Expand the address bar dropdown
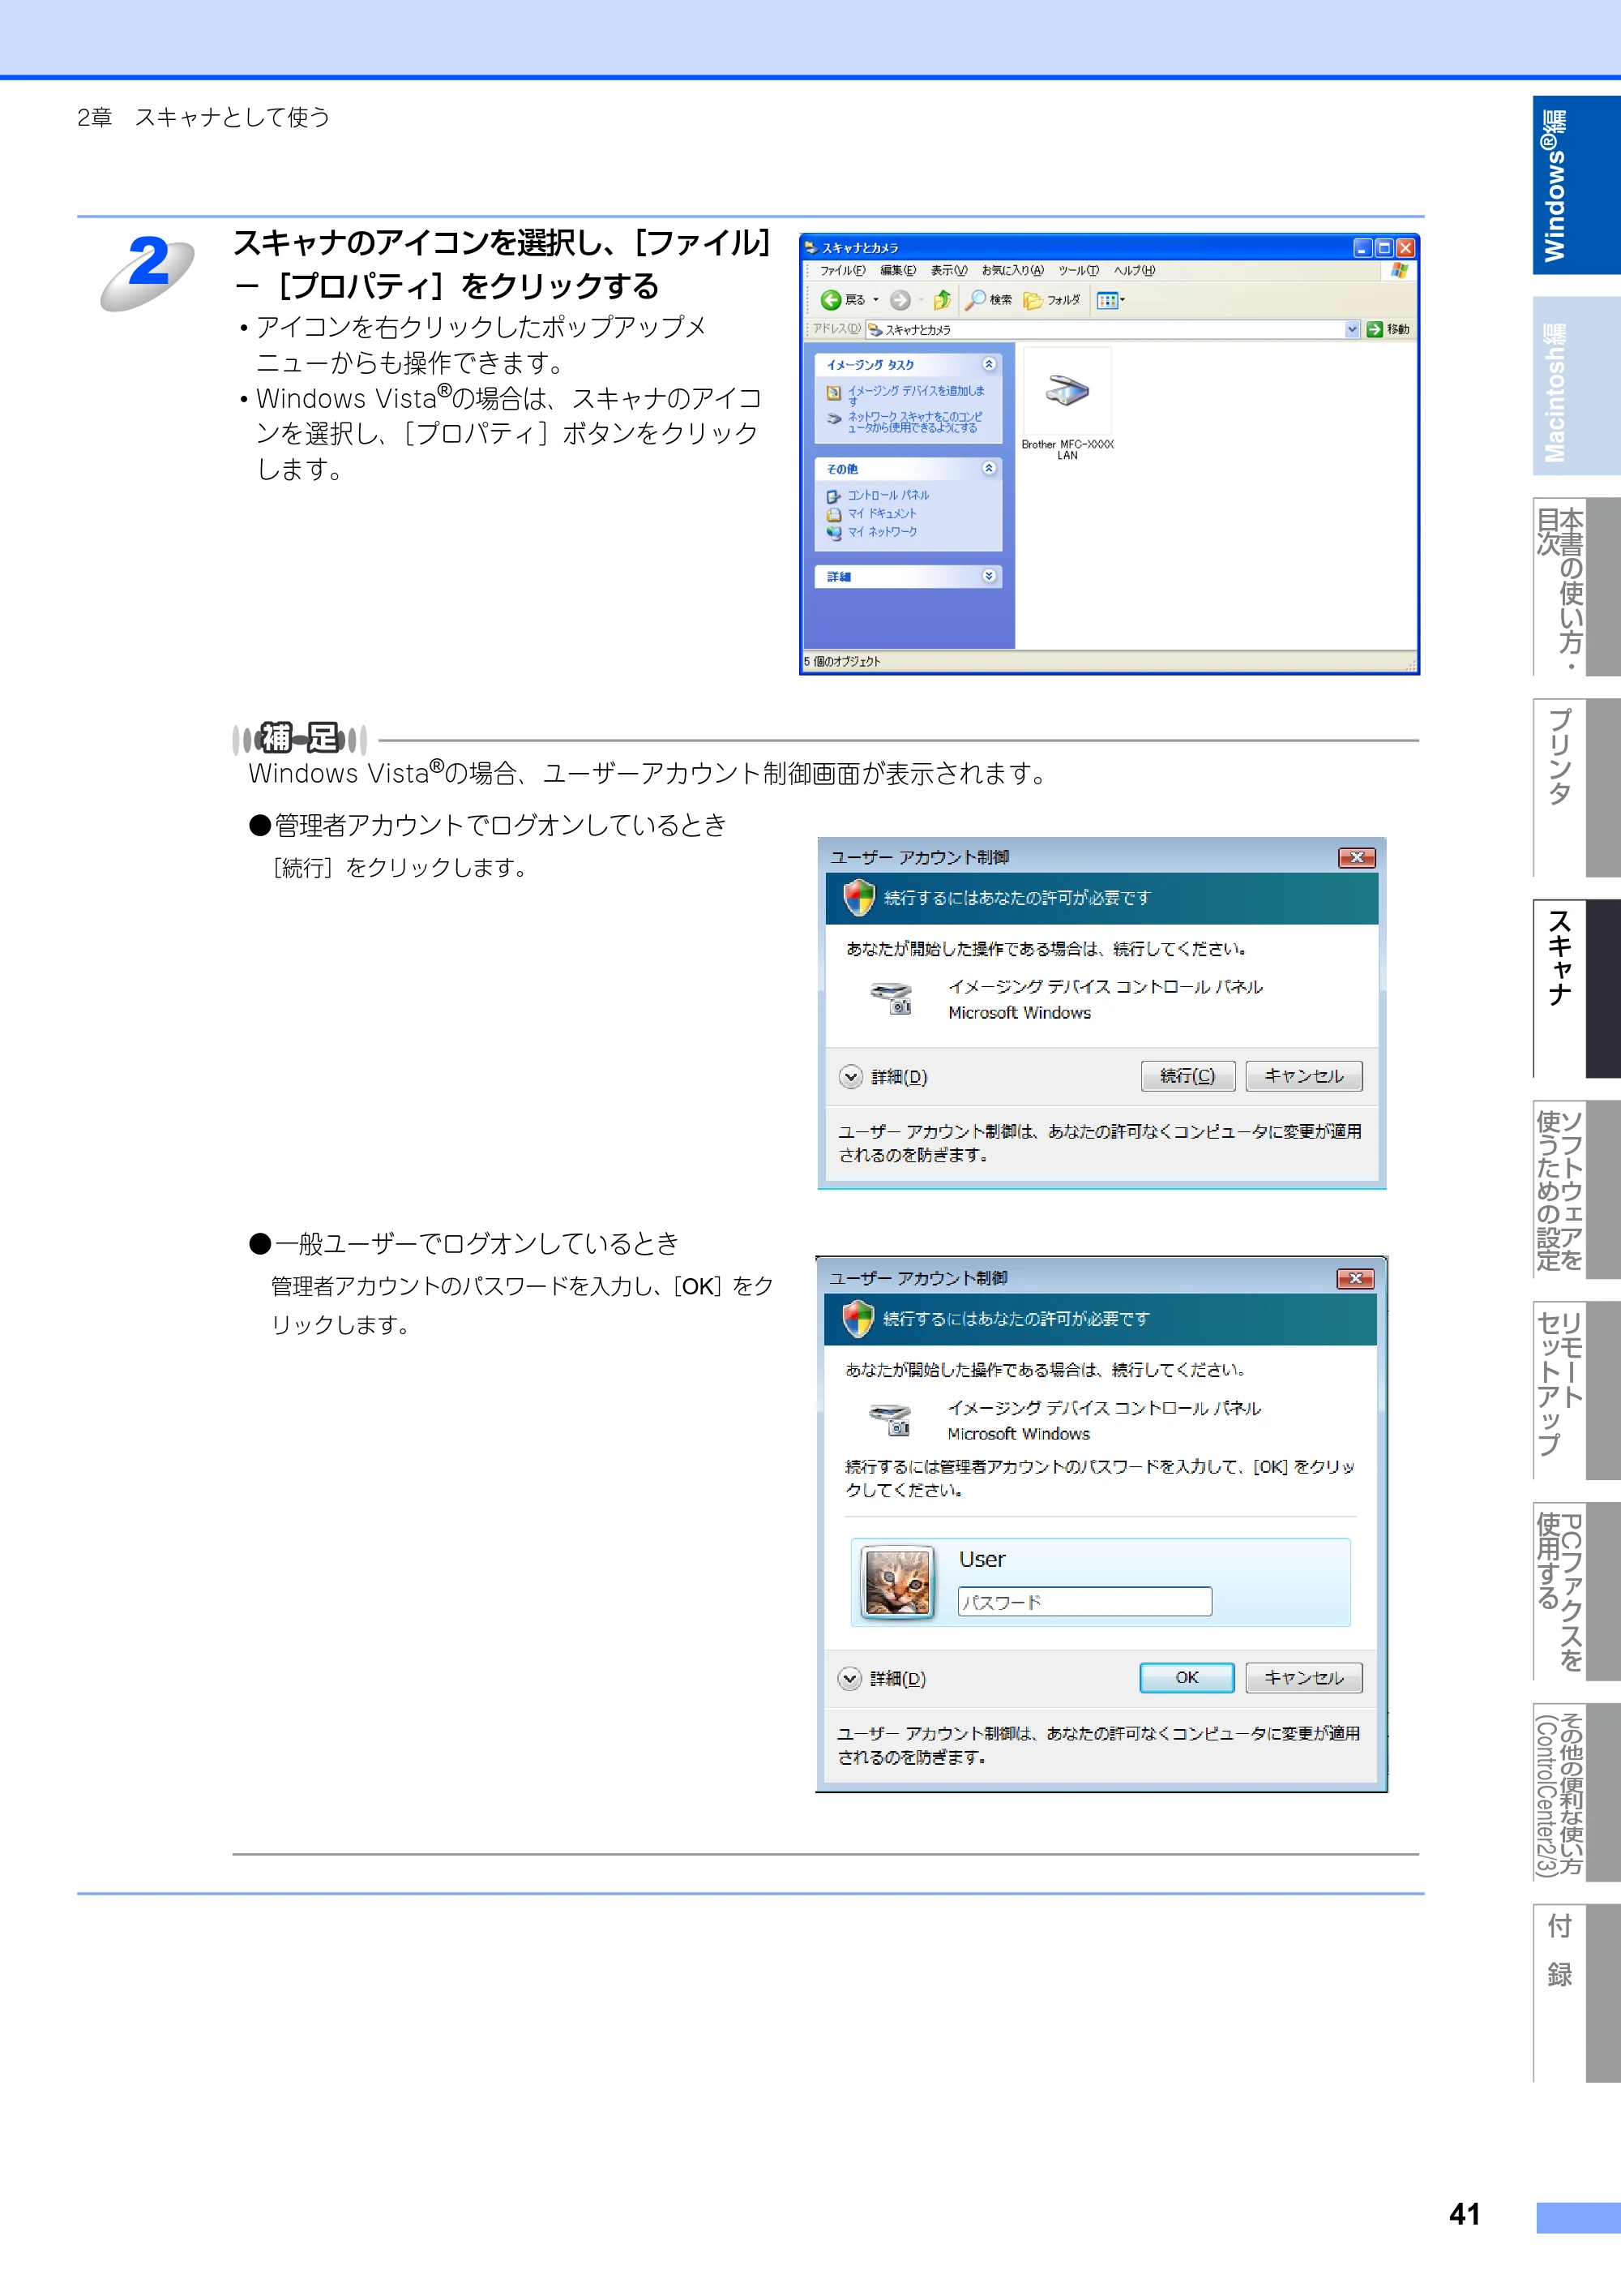Viewport: 1621px width, 2296px height. coord(1352,329)
